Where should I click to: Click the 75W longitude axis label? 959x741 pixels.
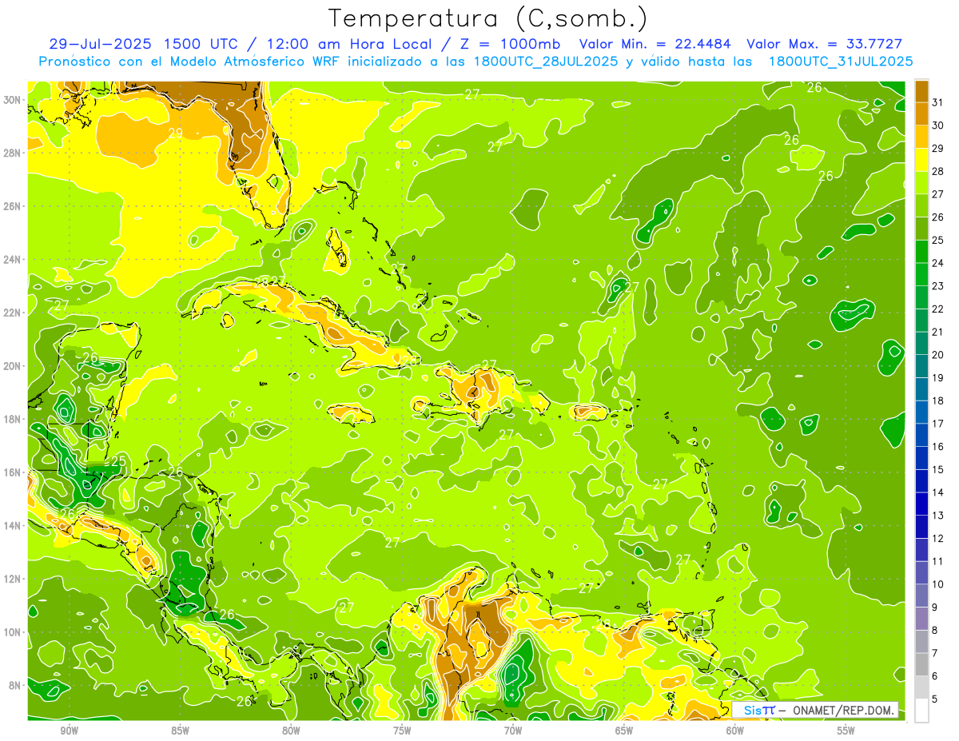403,731
